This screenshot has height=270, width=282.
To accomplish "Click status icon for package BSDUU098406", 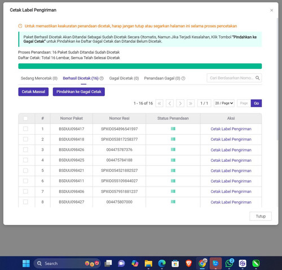I will 173,191.
